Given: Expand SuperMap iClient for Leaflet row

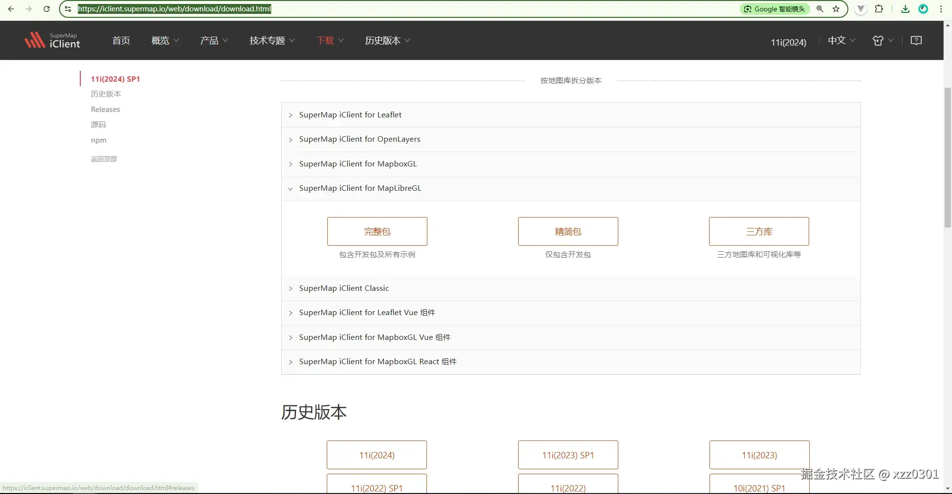Looking at the screenshot, I should (571, 115).
